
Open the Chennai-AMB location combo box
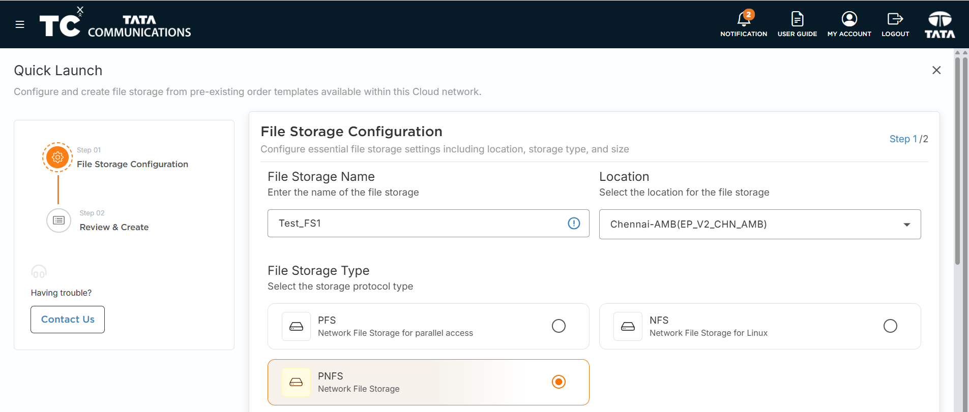[x=760, y=224]
